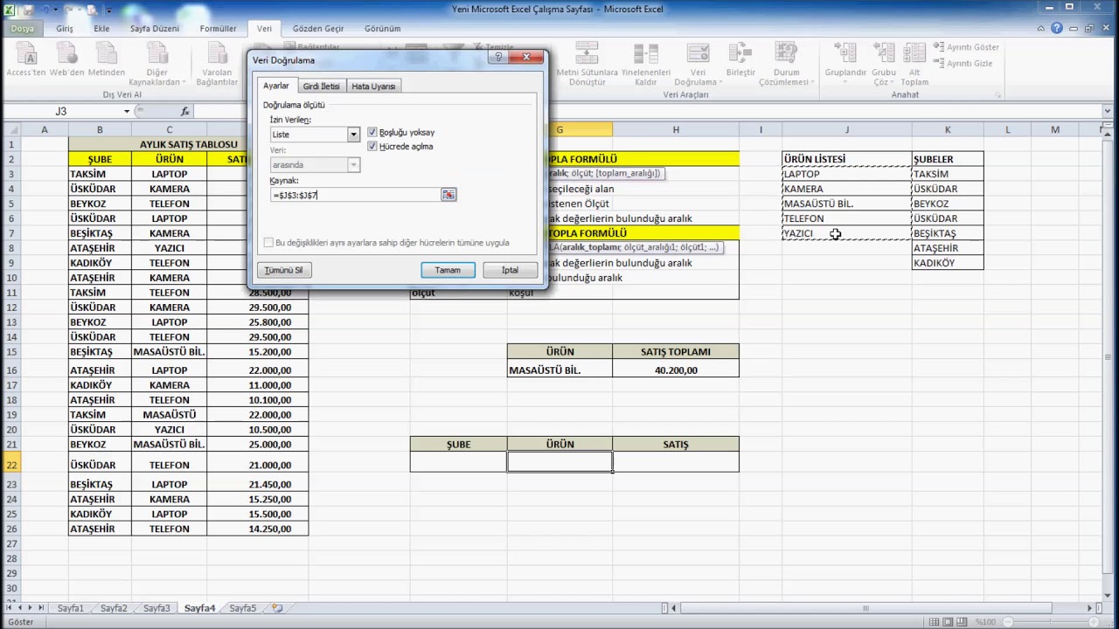The image size is (1119, 629).
Task: Switch to Hata Uyarısı tab
Action: click(x=373, y=86)
